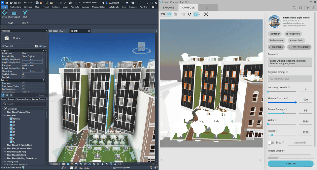Check Crop Region Visible checkbox
The height and width of the screenshot is (170, 317).
[x=23, y=86]
